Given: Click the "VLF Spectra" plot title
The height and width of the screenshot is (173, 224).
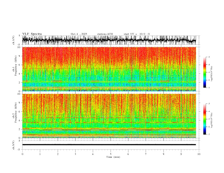Looking at the screenshot, I should pyautogui.click(x=32, y=34).
